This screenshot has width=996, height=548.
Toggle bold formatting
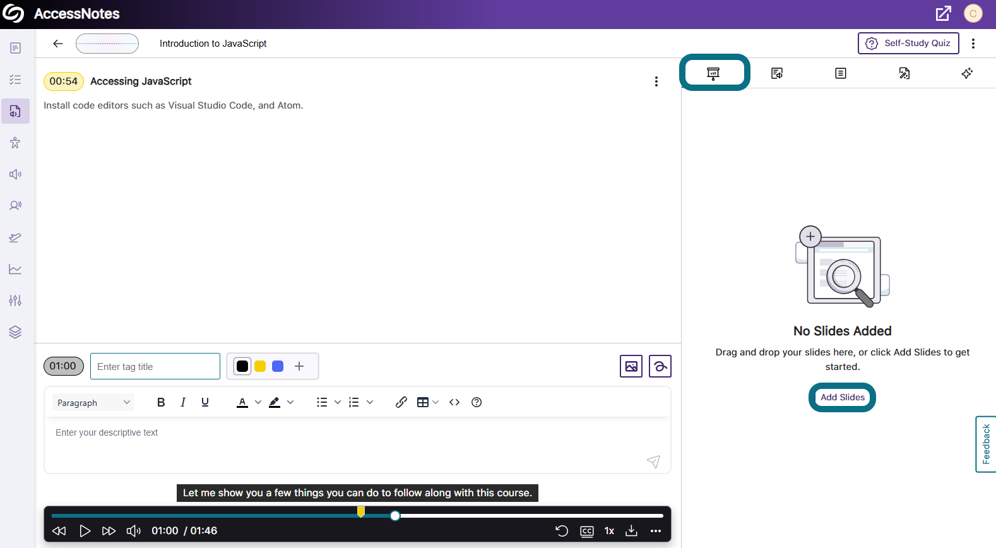(x=161, y=402)
